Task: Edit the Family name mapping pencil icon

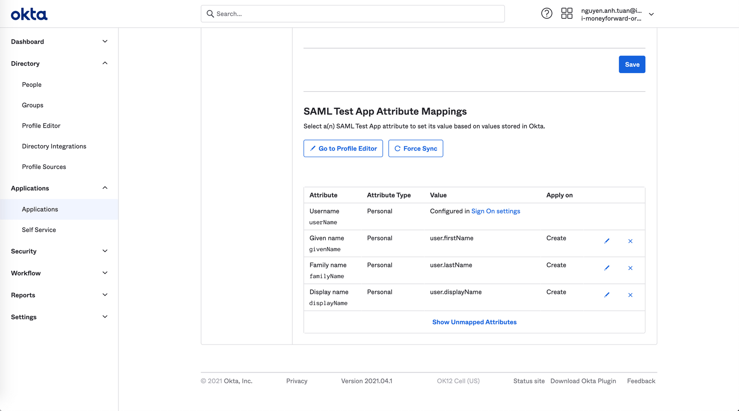Action: [607, 268]
